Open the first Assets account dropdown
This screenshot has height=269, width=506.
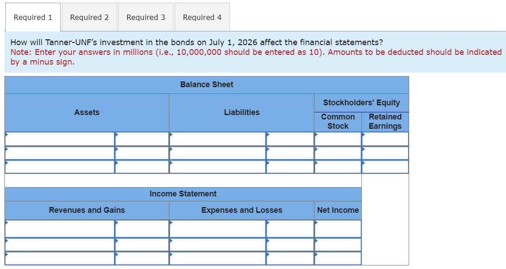[x=57, y=138]
